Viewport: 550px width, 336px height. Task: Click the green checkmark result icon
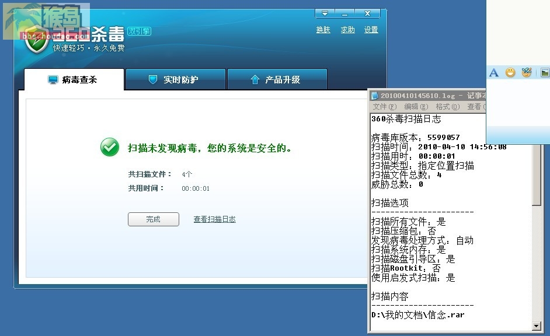pos(109,147)
